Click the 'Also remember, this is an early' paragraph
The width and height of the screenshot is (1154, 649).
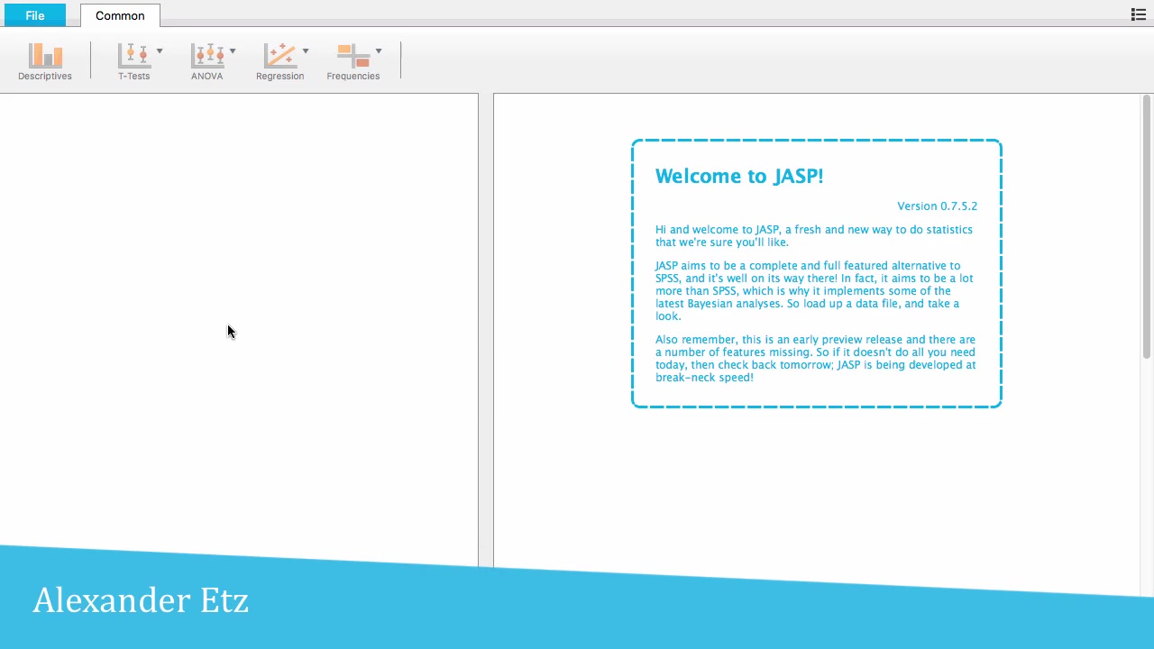(816, 358)
